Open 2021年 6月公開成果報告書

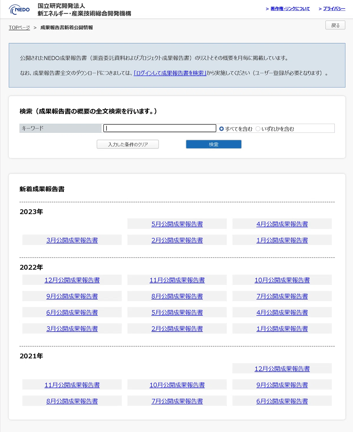tap(282, 401)
